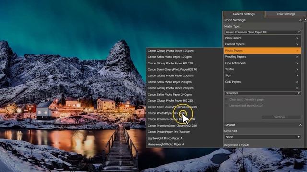Open the Plain Papers submenu
The height and width of the screenshot is (172, 307).
click(x=262, y=38)
